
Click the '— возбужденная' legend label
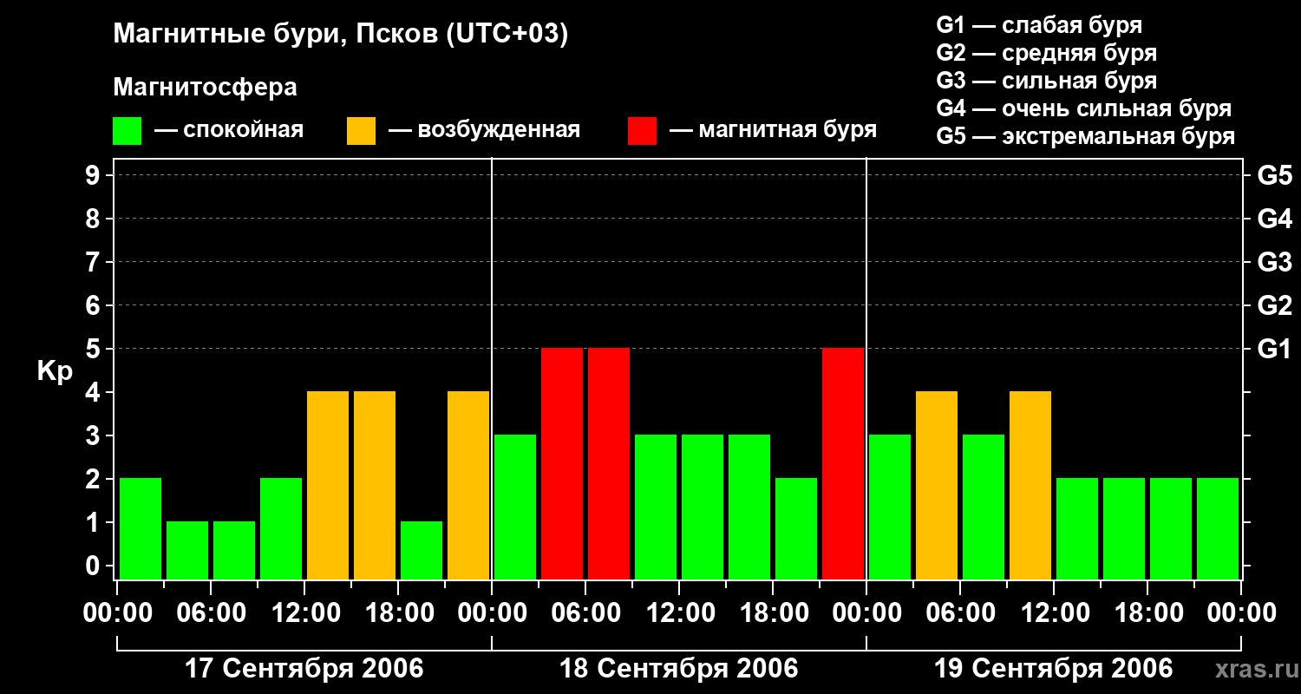coord(484,130)
